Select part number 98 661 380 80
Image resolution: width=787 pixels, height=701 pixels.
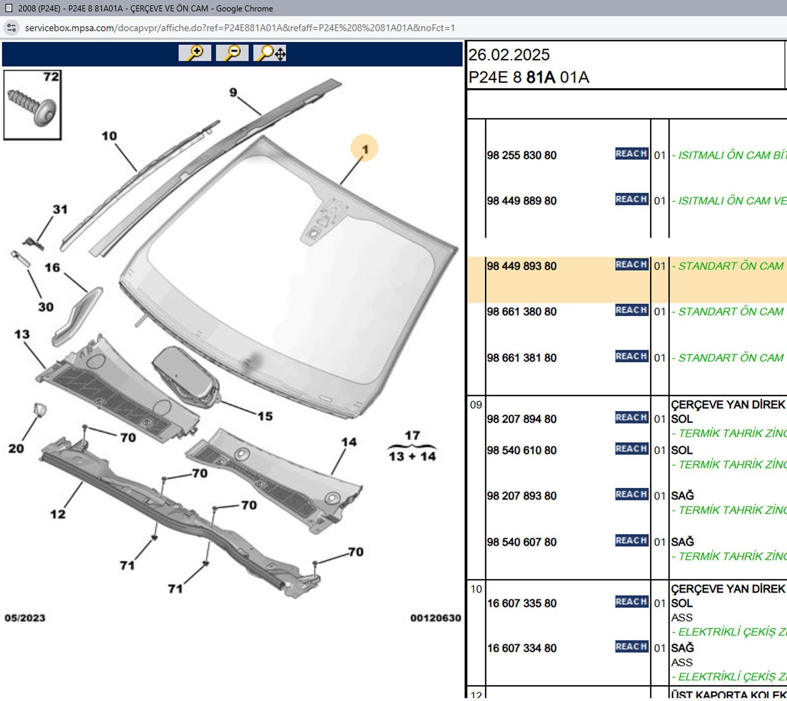pyautogui.click(x=521, y=312)
